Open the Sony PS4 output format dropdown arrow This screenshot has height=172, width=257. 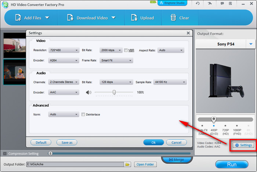251,44
